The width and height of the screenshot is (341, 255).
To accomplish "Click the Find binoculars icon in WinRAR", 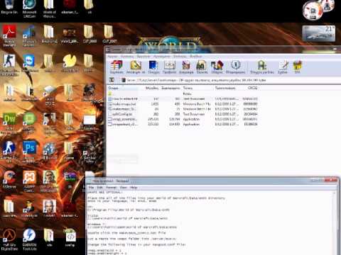I will pyautogui.click(x=202, y=67).
